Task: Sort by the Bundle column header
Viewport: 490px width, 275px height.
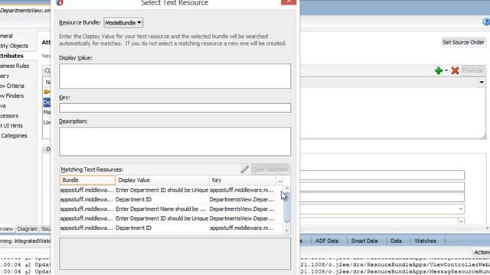Action: (87, 180)
